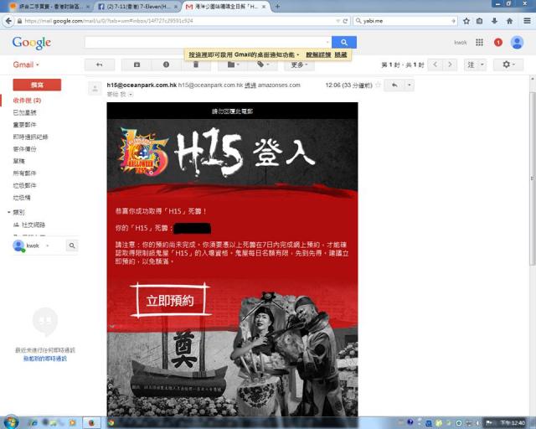The height and width of the screenshot is (429, 536).
Task: Open the more reply options arrow
Action: pos(410,85)
